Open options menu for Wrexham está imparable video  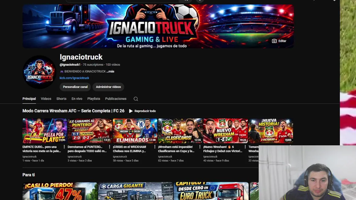tap(200, 147)
